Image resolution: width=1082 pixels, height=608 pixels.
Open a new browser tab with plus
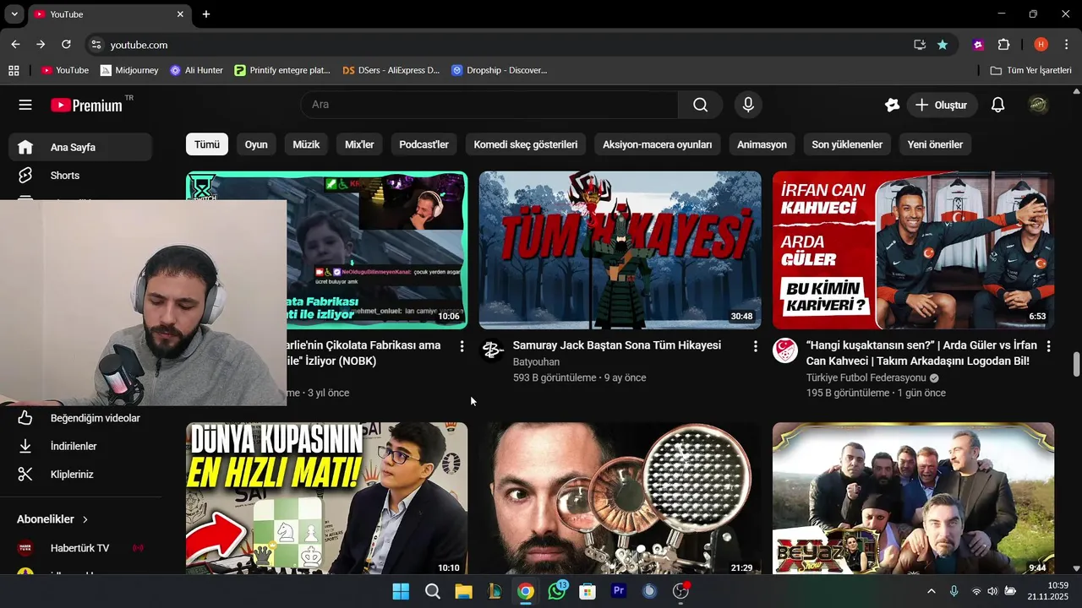click(x=206, y=14)
